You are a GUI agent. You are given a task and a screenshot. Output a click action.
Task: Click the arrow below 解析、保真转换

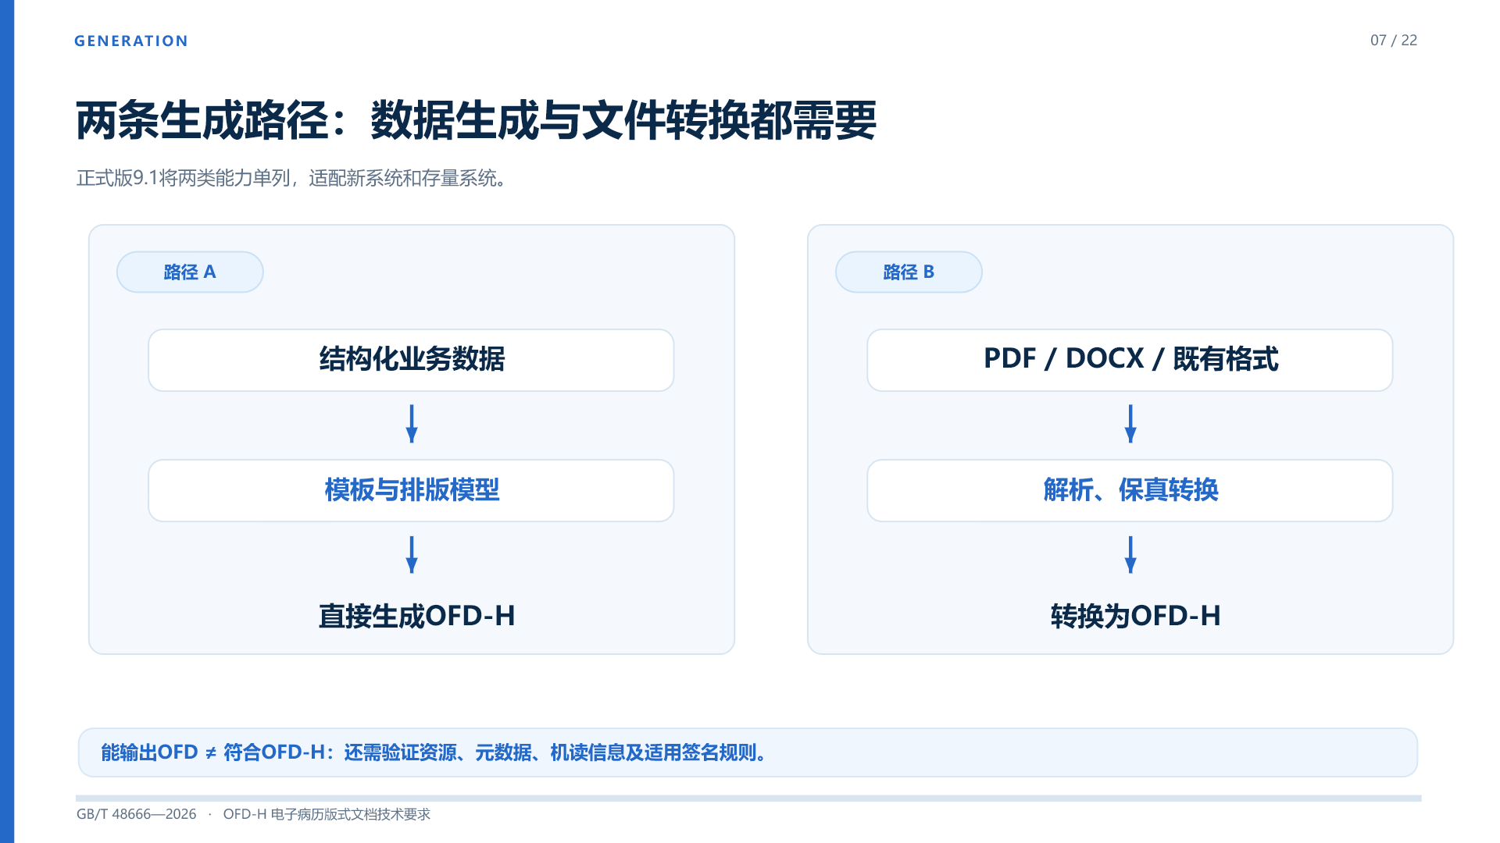point(1130,555)
